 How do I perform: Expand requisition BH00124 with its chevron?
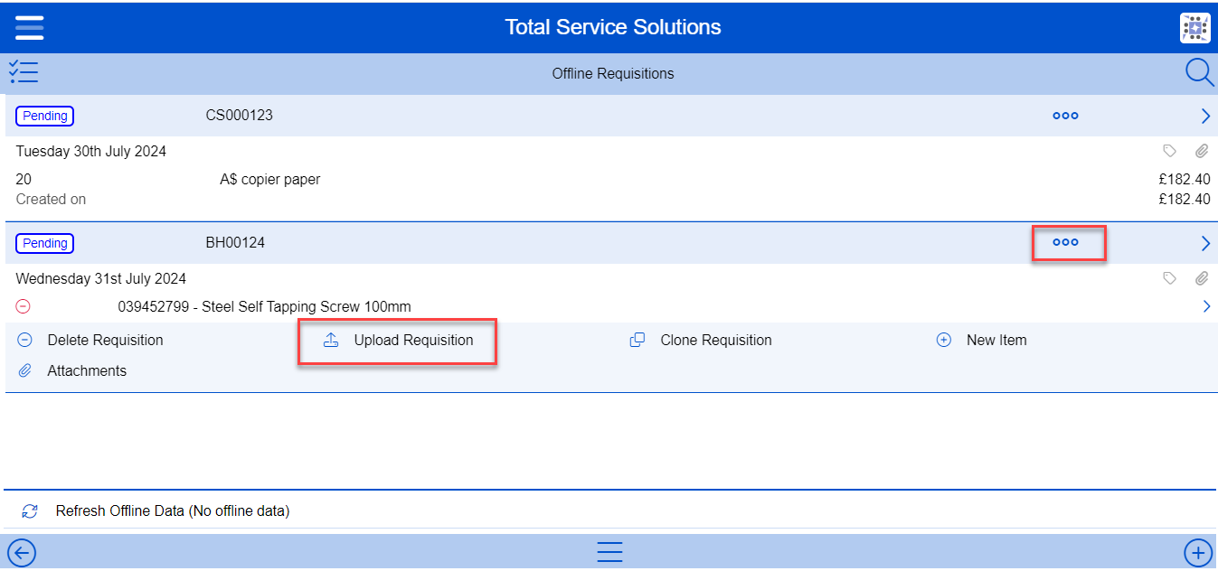[1204, 243]
